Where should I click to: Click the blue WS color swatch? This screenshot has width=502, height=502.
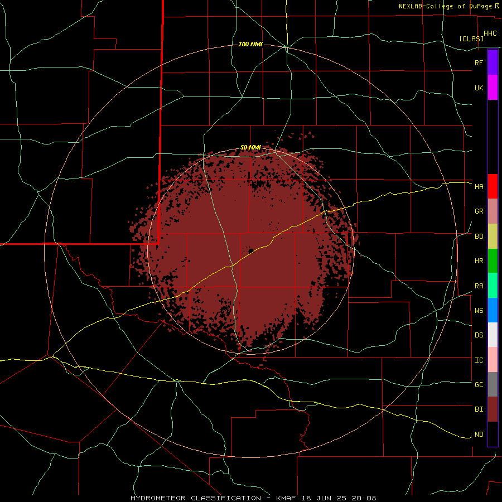coord(493,310)
